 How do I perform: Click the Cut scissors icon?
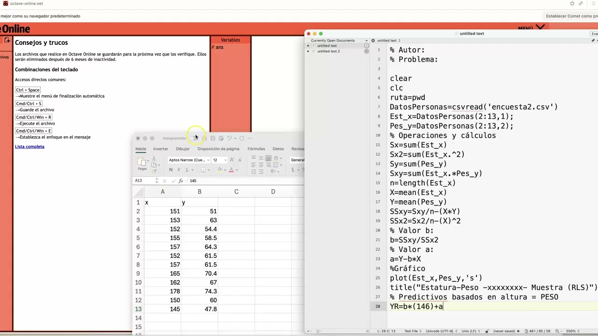coord(154,159)
